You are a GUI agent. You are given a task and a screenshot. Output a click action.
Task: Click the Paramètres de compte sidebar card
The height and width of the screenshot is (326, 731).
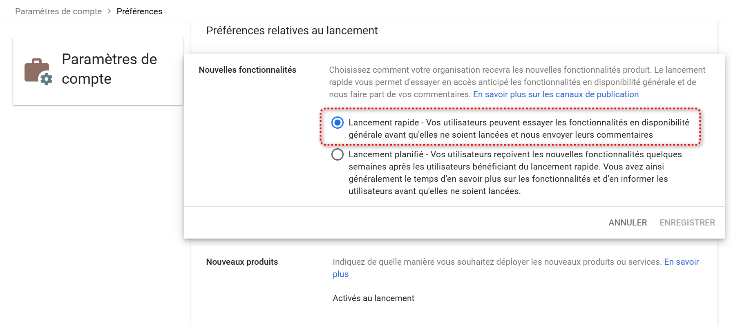(98, 71)
